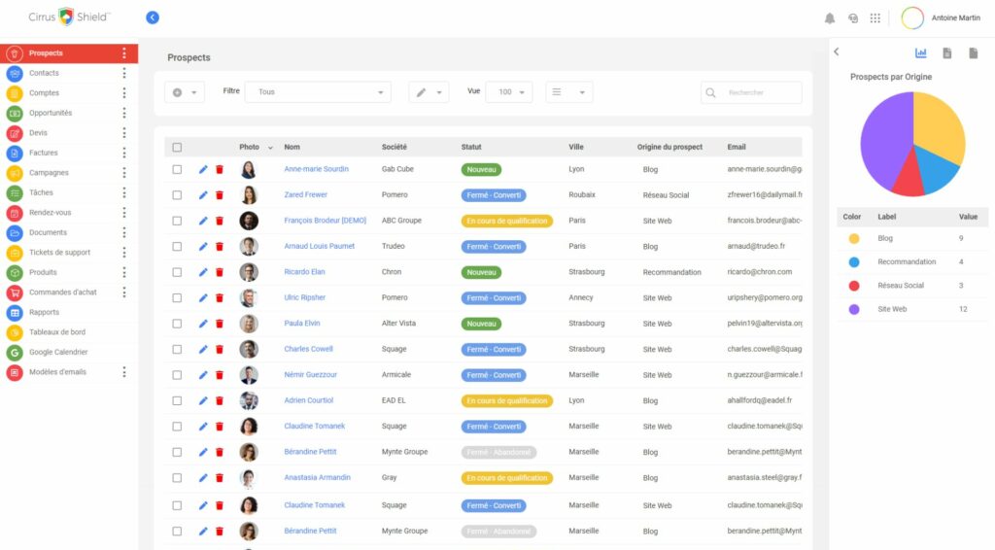The width and height of the screenshot is (995, 550).
Task: Open the Adrien Courtiol prospect link
Action: click(x=308, y=400)
